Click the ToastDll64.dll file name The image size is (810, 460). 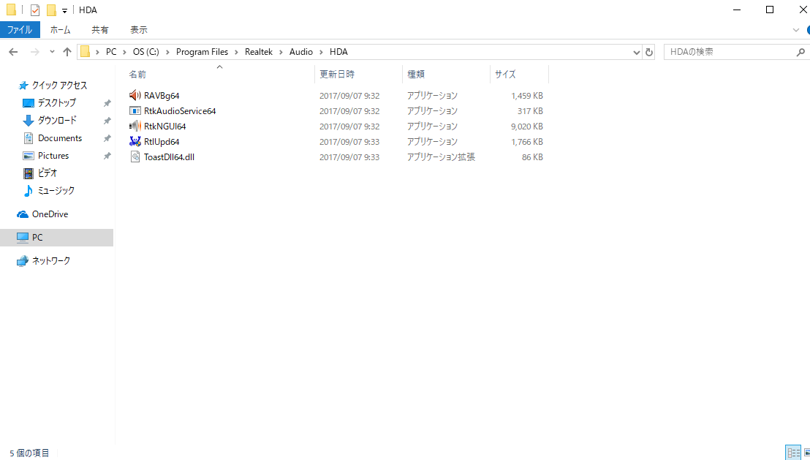point(169,157)
